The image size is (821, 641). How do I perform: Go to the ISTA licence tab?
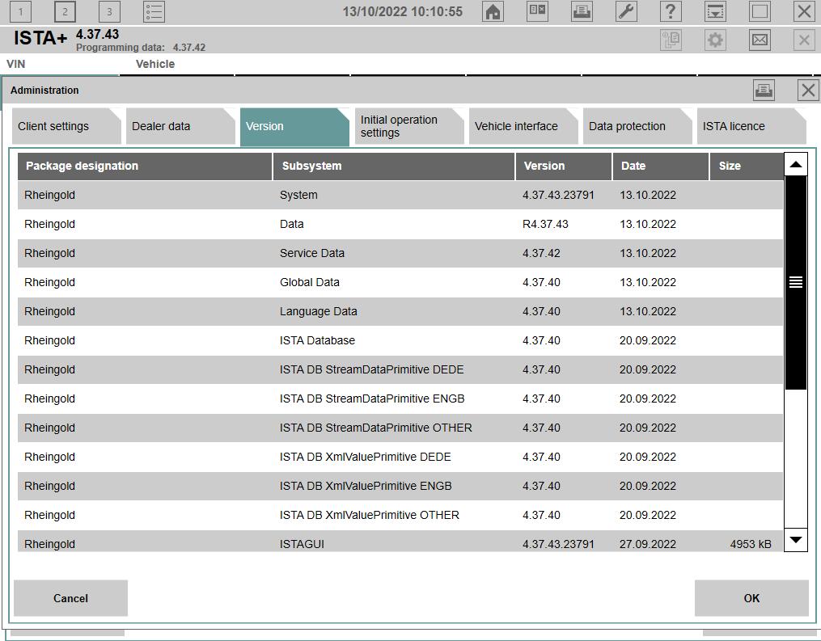coord(751,126)
